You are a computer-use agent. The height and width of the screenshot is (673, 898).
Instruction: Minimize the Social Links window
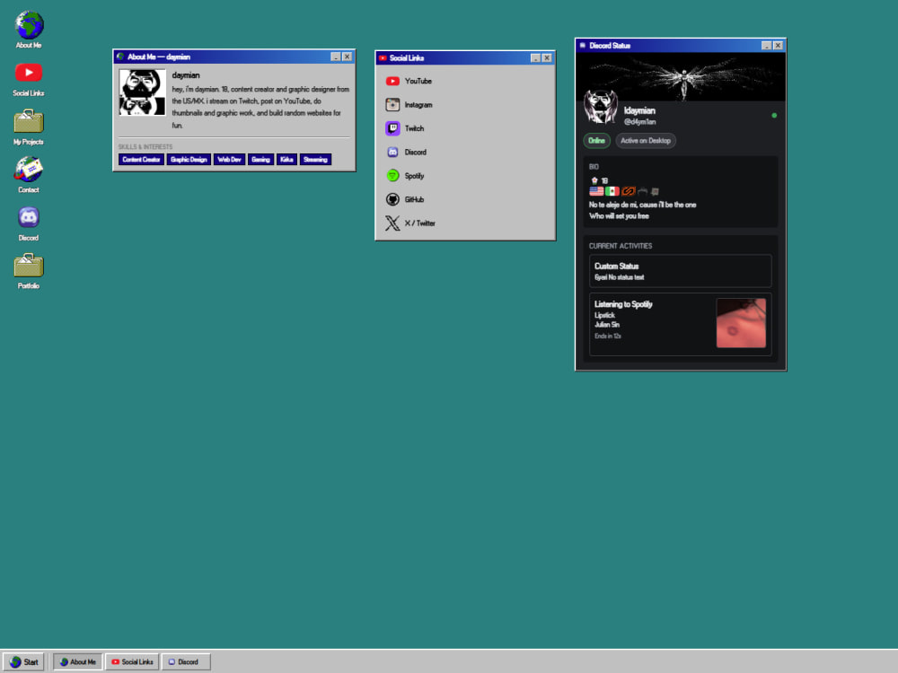pyautogui.click(x=535, y=57)
